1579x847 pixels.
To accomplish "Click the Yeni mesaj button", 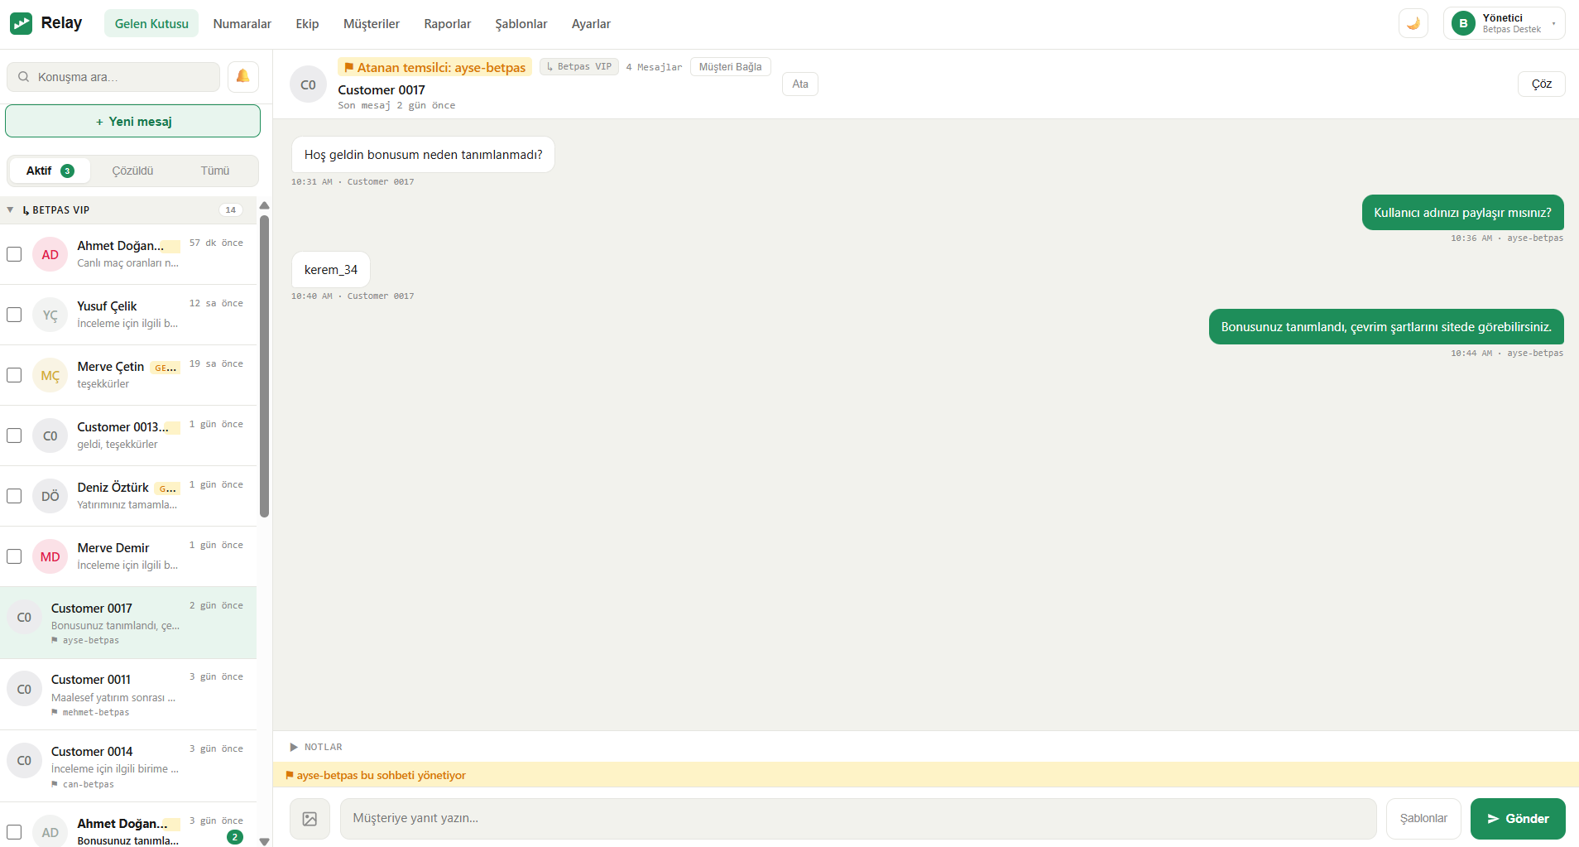I will click(133, 121).
